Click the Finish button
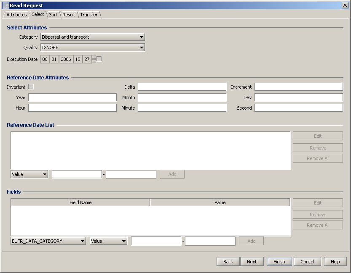 [x=279, y=261]
